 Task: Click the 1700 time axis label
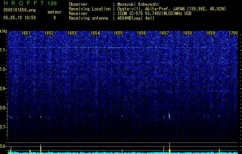(234, 33)
